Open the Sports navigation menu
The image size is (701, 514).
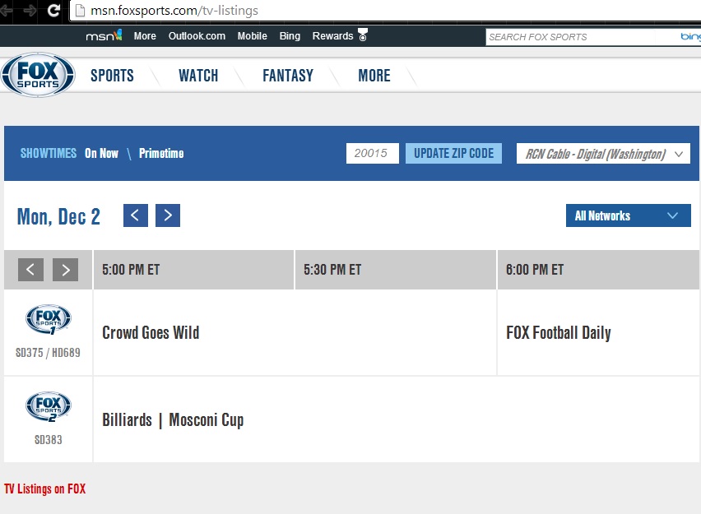pyautogui.click(x=112, y=76)
